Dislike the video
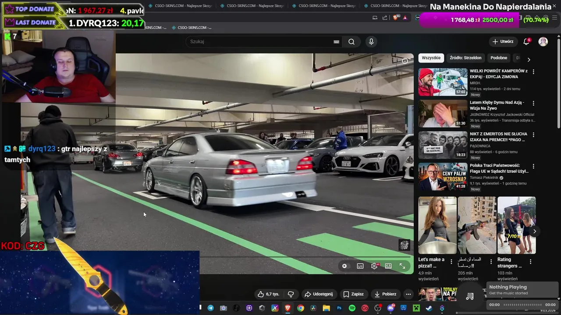 click(x=291, y=294)
